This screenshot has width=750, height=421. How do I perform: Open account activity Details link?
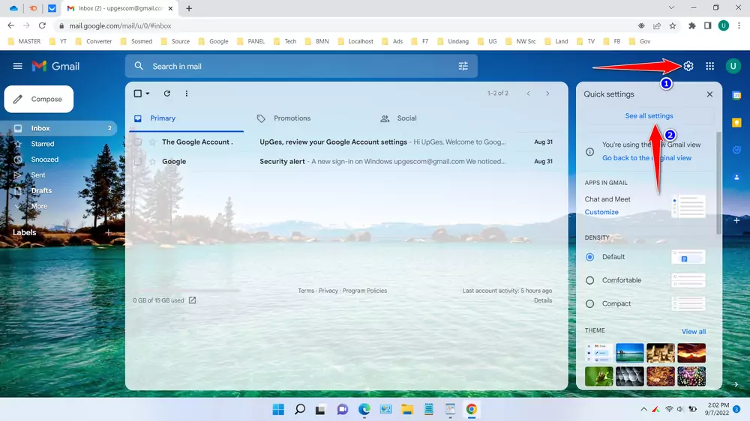[543, 300]
